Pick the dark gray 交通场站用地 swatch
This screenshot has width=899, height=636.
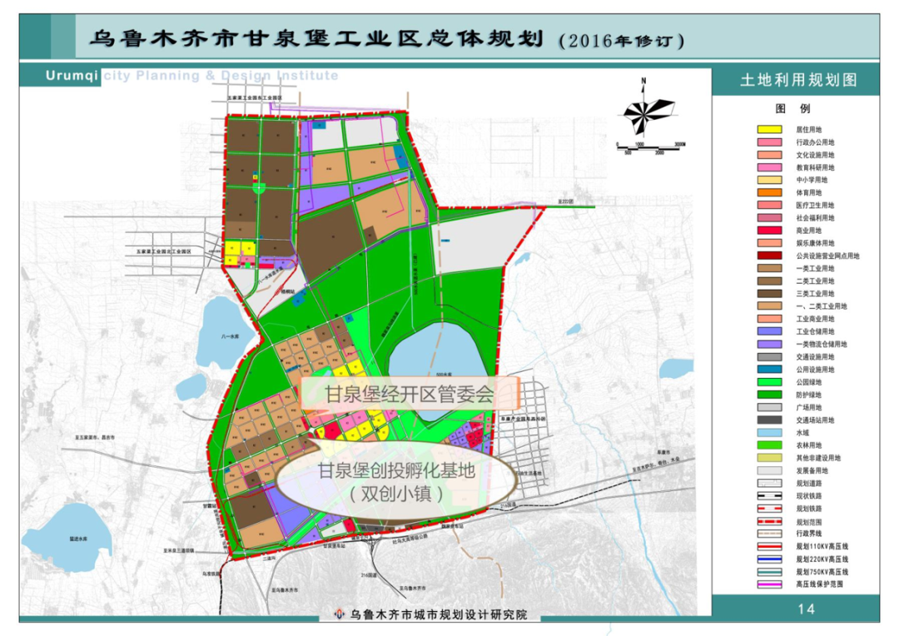769,420
